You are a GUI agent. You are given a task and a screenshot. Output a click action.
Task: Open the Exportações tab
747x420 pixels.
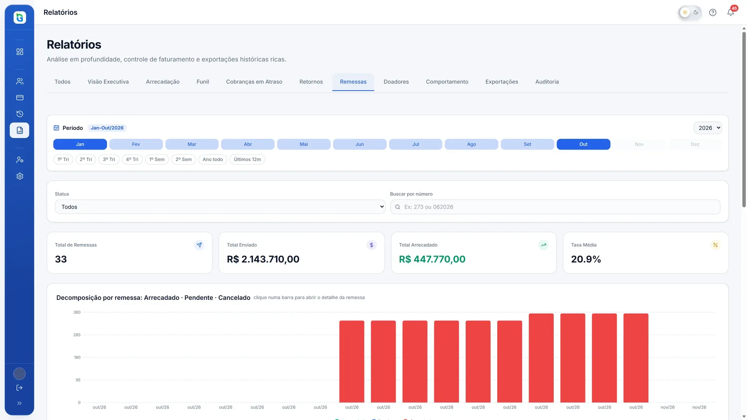point(502,82)
